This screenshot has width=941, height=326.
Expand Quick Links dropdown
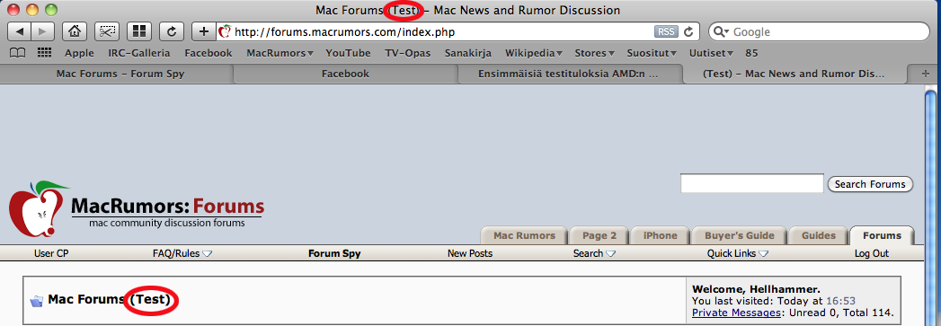pyautogui.click(x=738, y=253)
